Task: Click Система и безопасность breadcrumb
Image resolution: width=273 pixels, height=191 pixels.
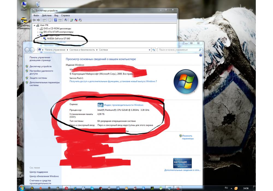Action: [82, 50]
